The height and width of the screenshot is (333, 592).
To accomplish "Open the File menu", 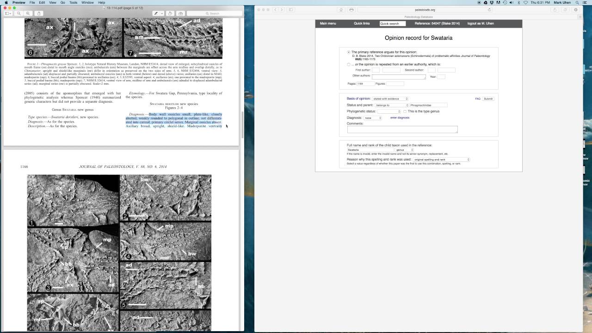I will [32, 3].
